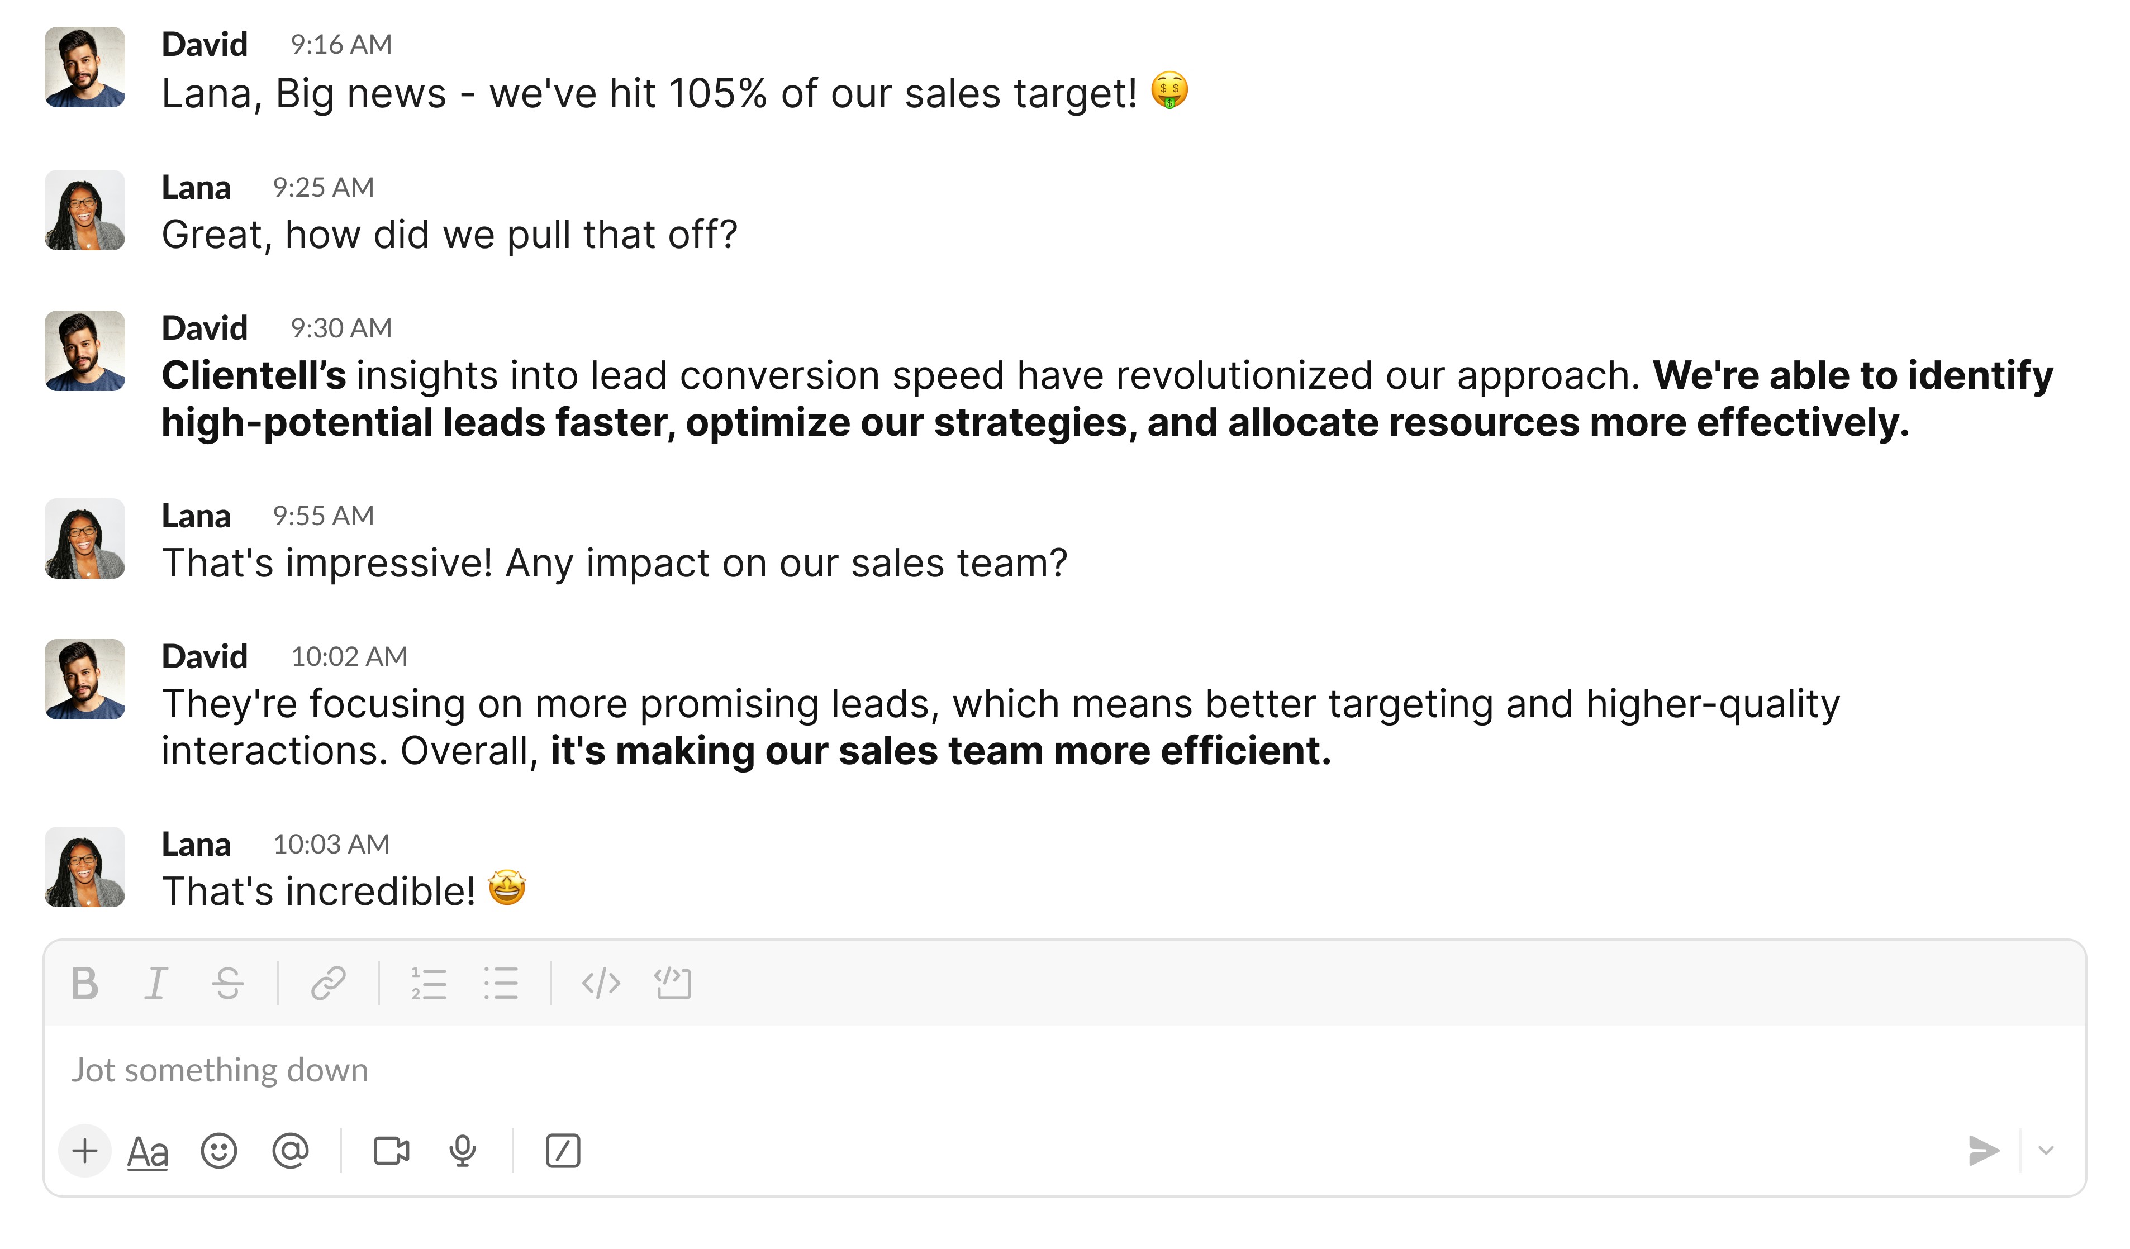
Task: Open the plus attachments button
Action: [x=84, y=1151]
